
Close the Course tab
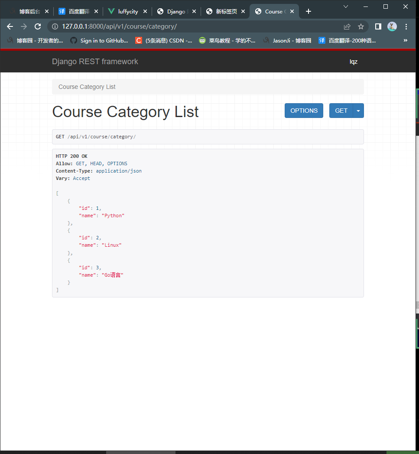point(292,11)
